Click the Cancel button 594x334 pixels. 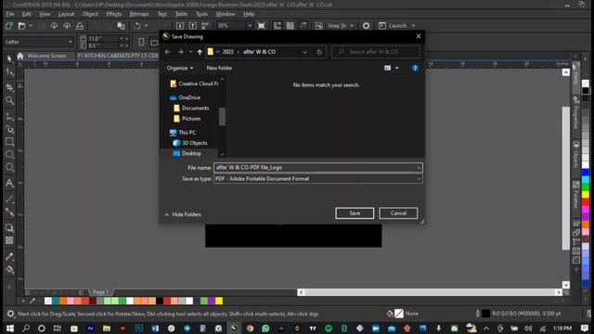pos(398,213)
